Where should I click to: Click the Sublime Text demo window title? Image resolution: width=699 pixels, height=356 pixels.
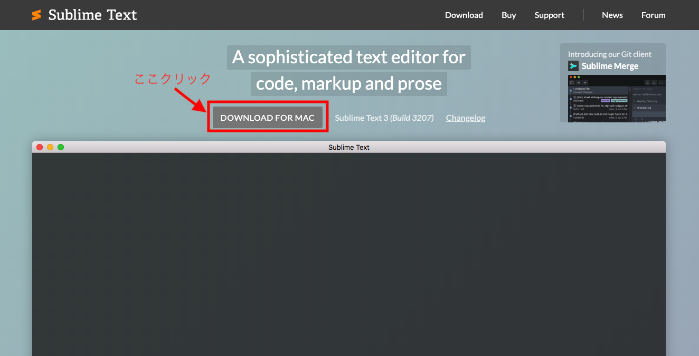coord(349,147)
